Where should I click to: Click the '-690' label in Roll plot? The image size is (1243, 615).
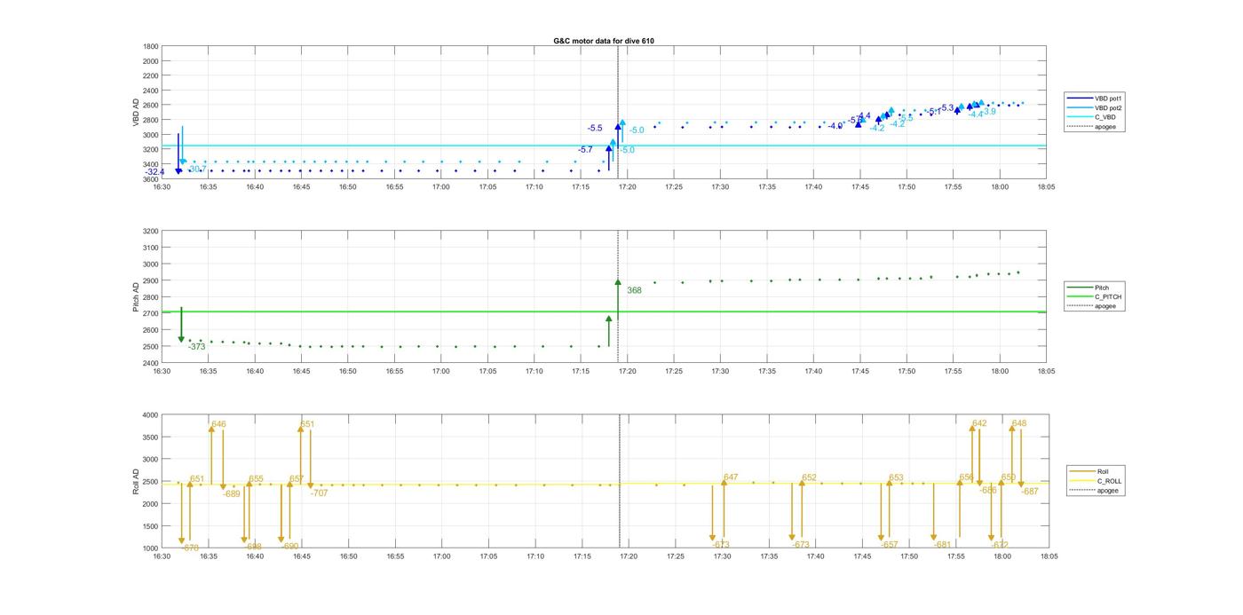(x=290, y=547)
